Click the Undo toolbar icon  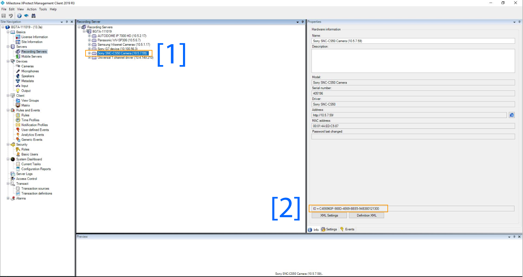point(11,16)
